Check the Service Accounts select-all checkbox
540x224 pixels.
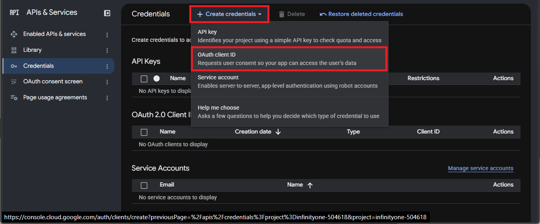pos(144,185)
